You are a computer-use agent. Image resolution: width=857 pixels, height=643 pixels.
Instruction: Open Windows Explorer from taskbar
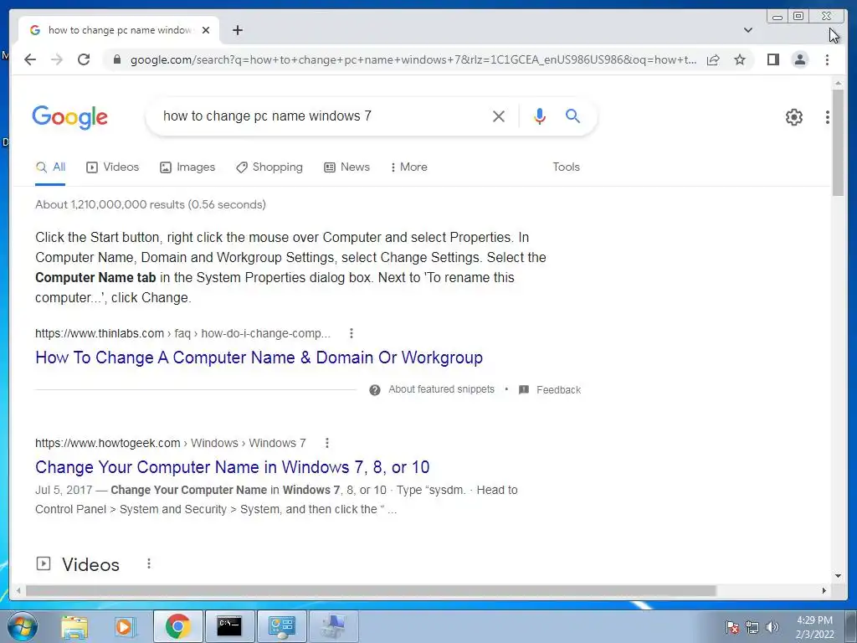coord(74,626)
